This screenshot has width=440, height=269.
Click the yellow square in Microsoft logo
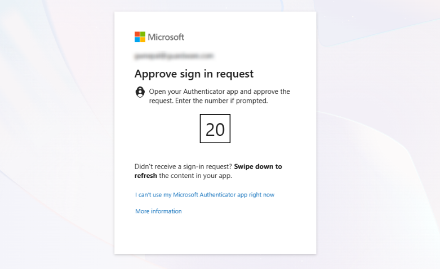(143, 40)
